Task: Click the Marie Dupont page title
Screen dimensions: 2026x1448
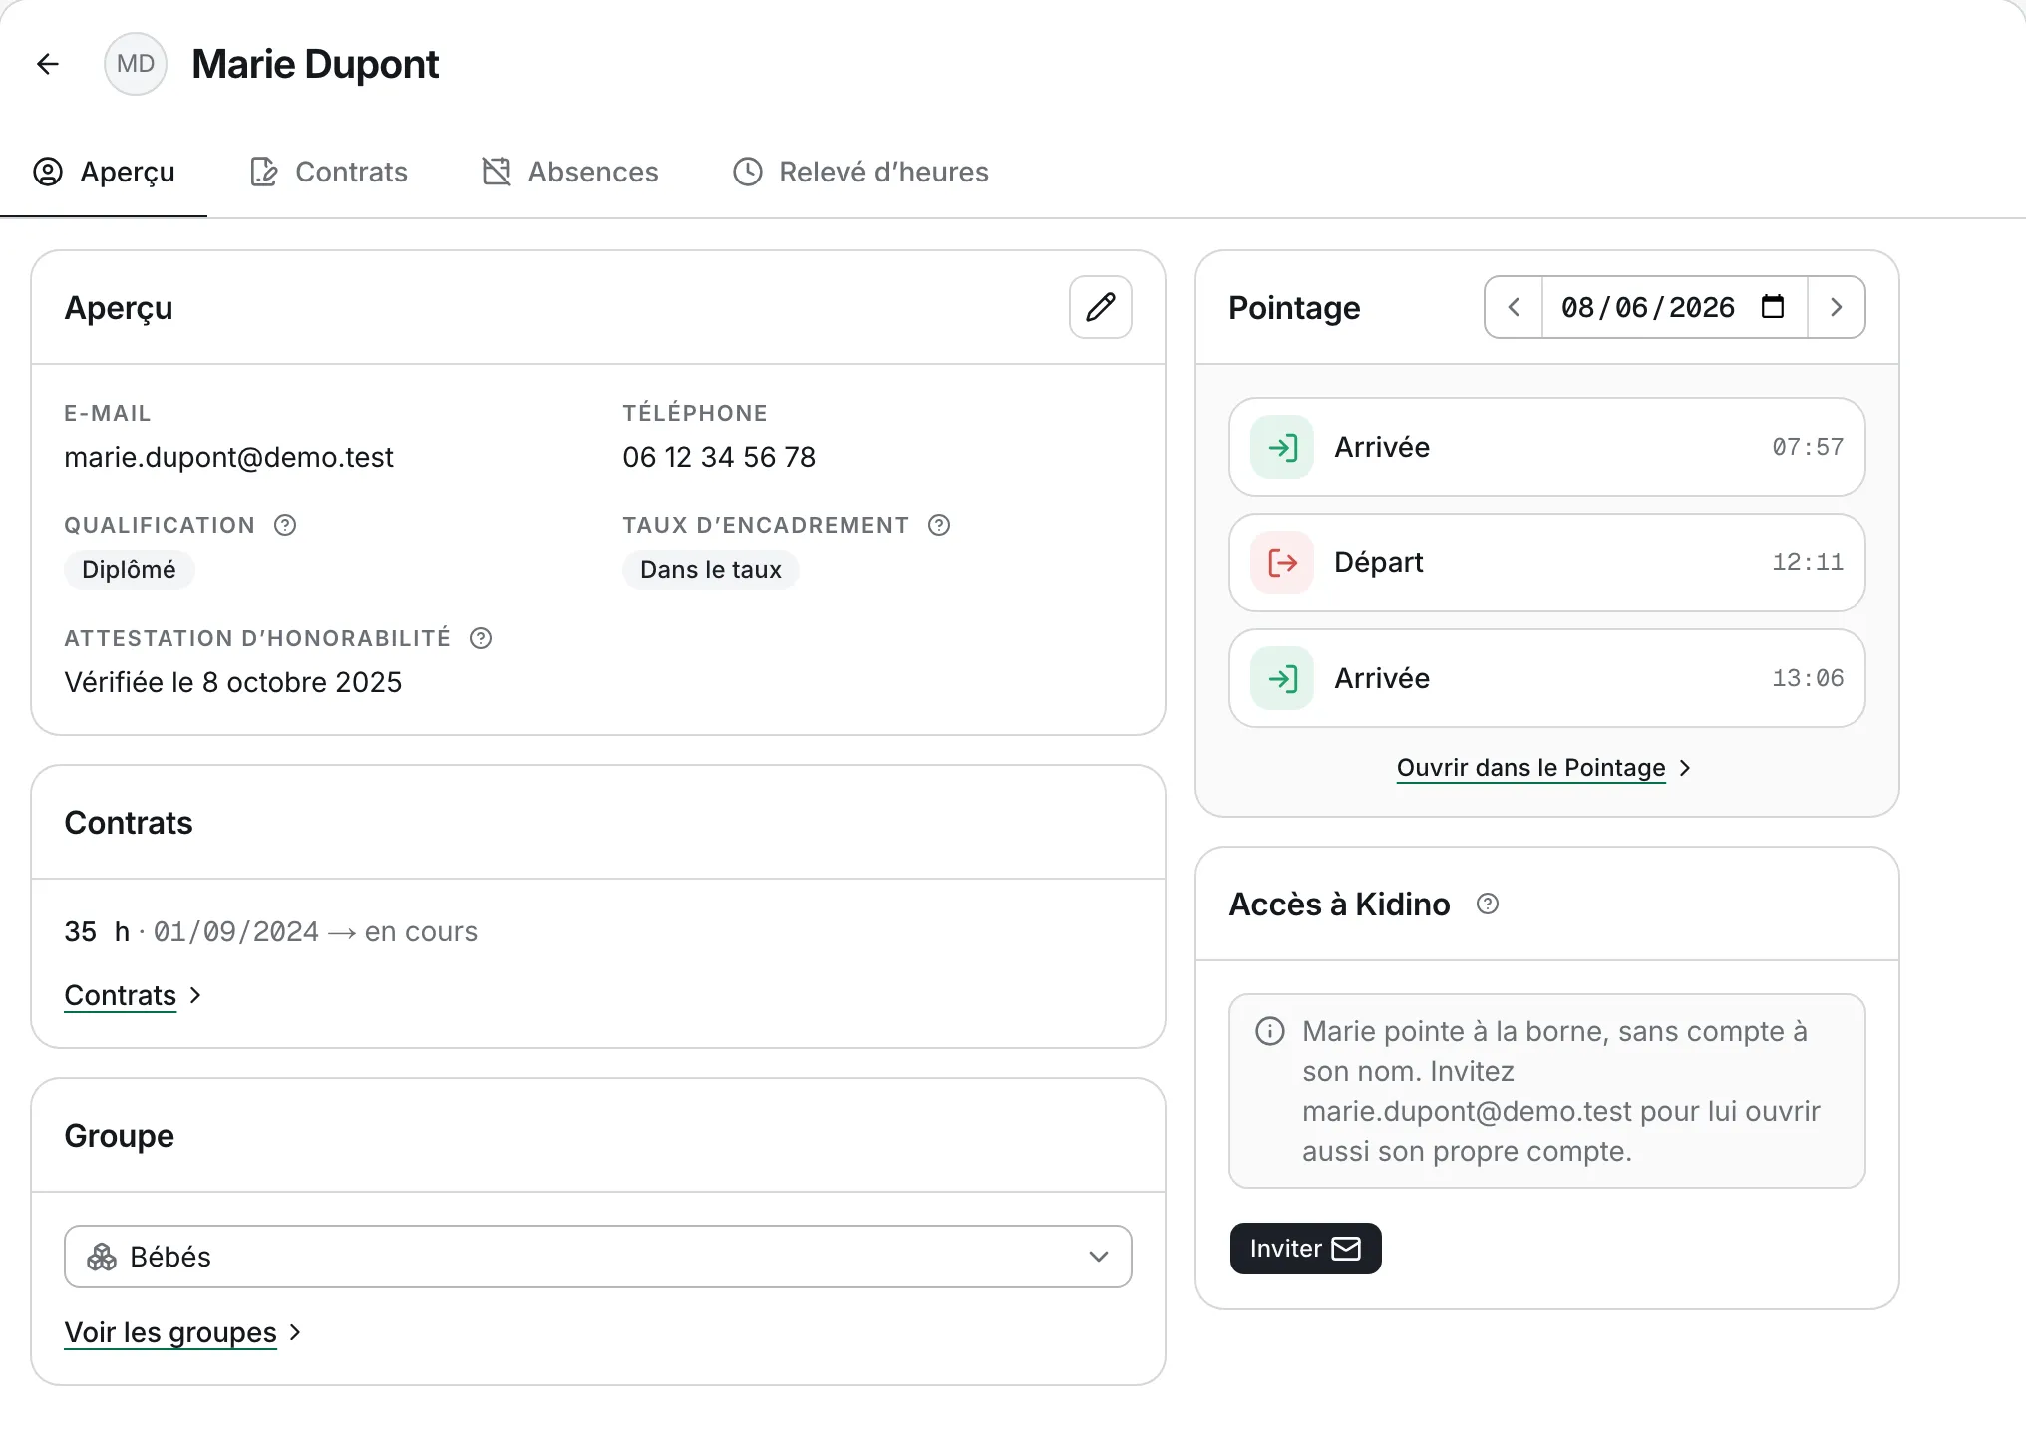Action: (315, 64)
